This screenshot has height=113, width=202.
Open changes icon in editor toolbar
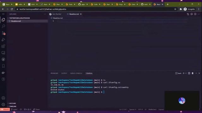point(188,14)
